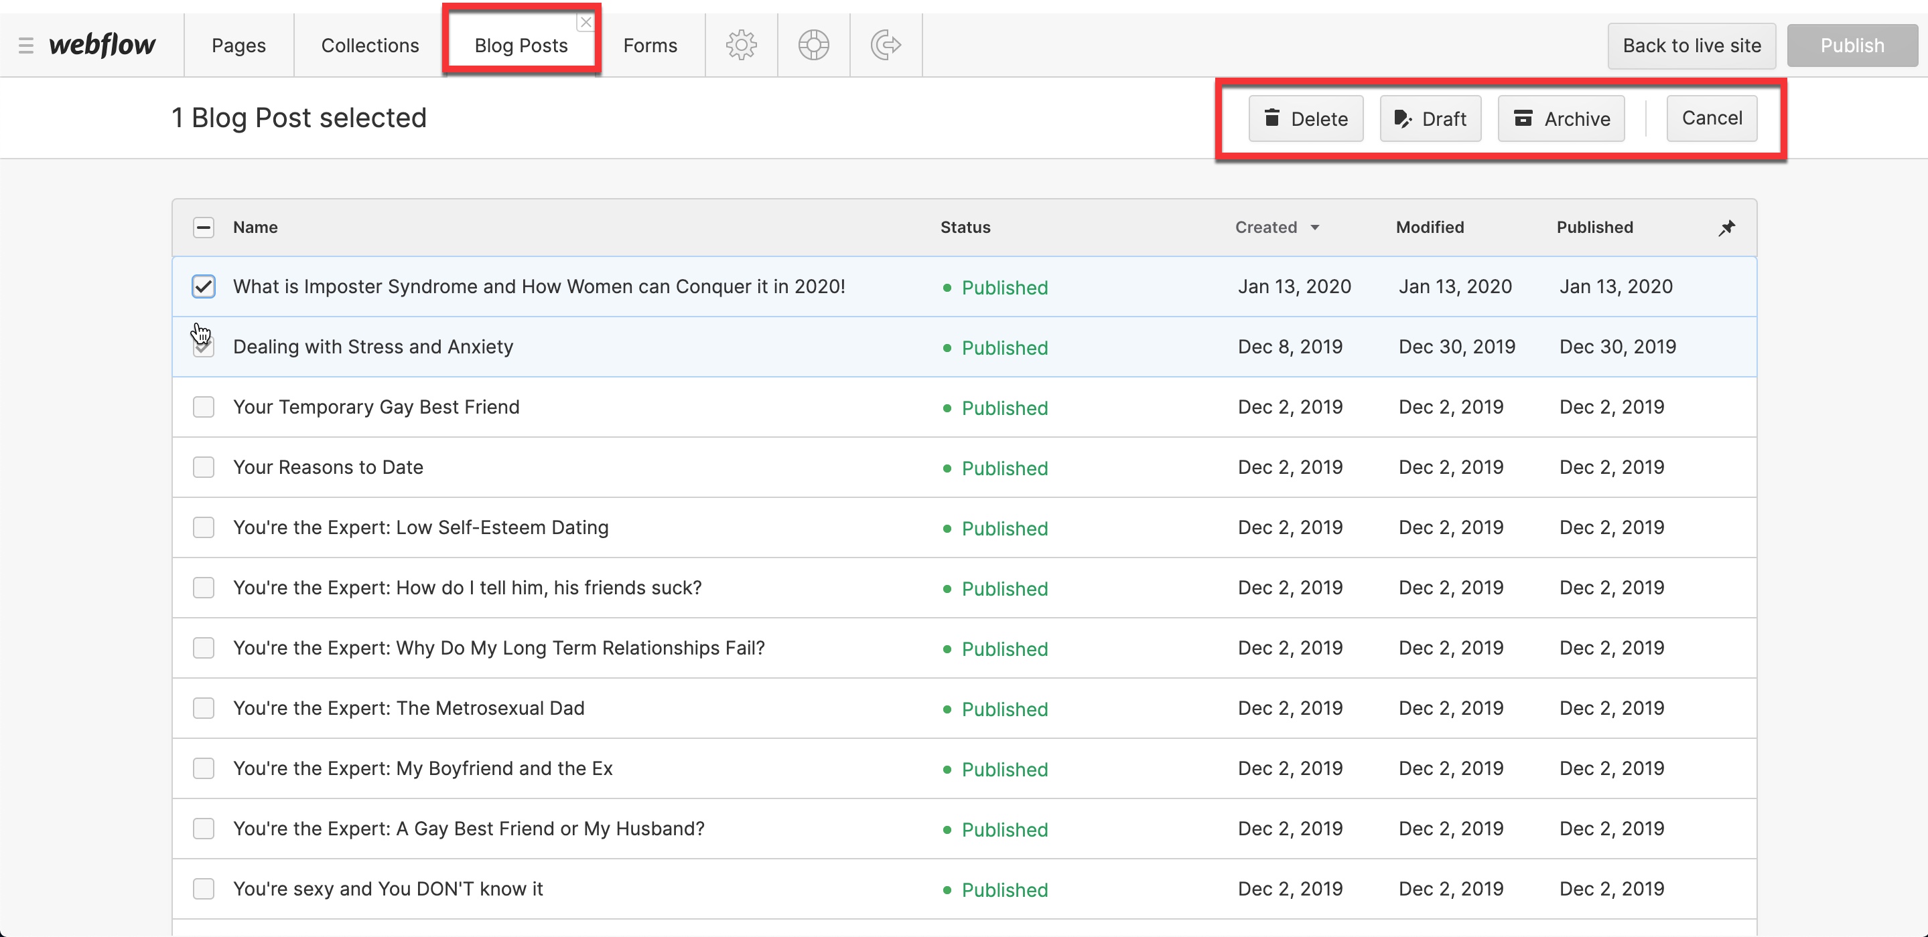Click Published status of Imposter Syndrome post
1928x937 pixels.
tap(995, 288)
